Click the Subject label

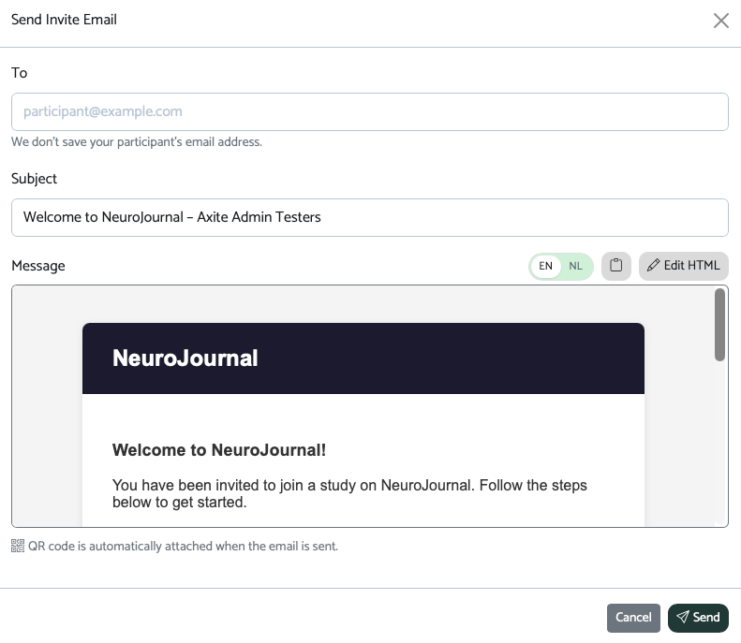click(34, 179)
